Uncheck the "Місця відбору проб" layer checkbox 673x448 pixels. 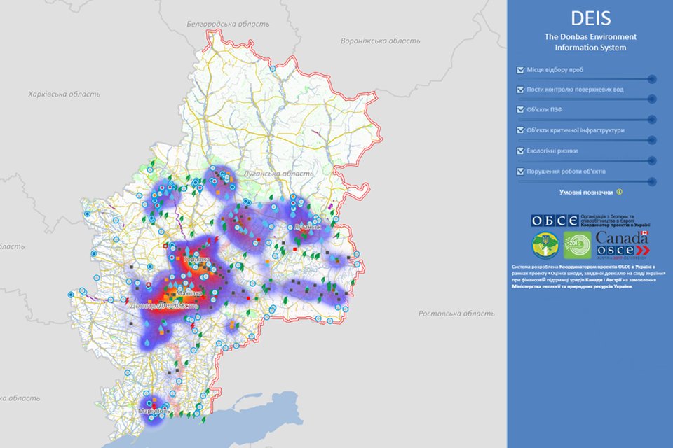tap(521, 70)
